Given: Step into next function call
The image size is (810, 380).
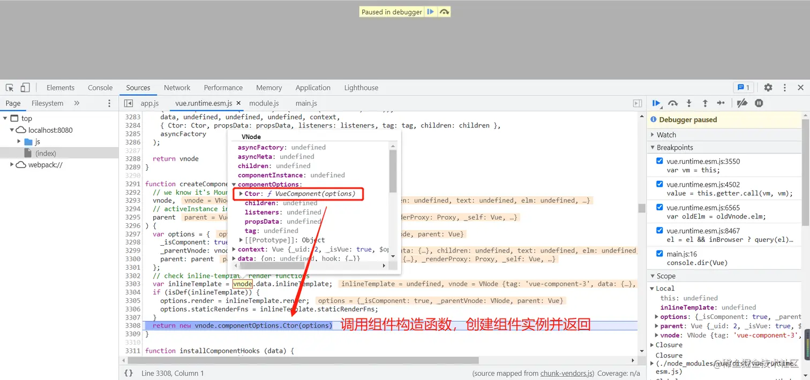Looking at the screenshot, I should (689, 103).
